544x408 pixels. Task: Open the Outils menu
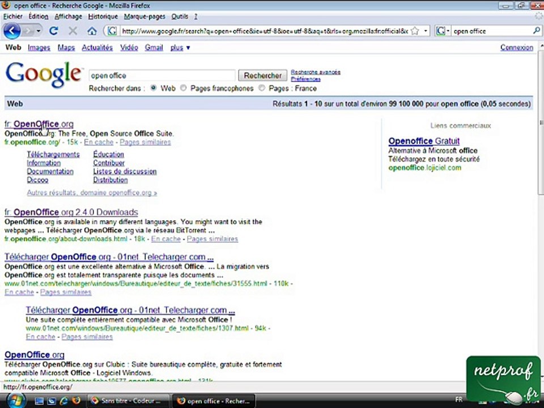[180, 16]
